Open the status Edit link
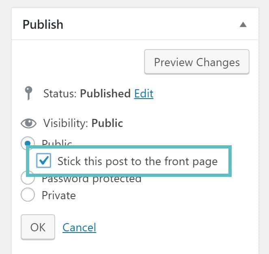Screen dimensions: 269x254 [144, 94]
